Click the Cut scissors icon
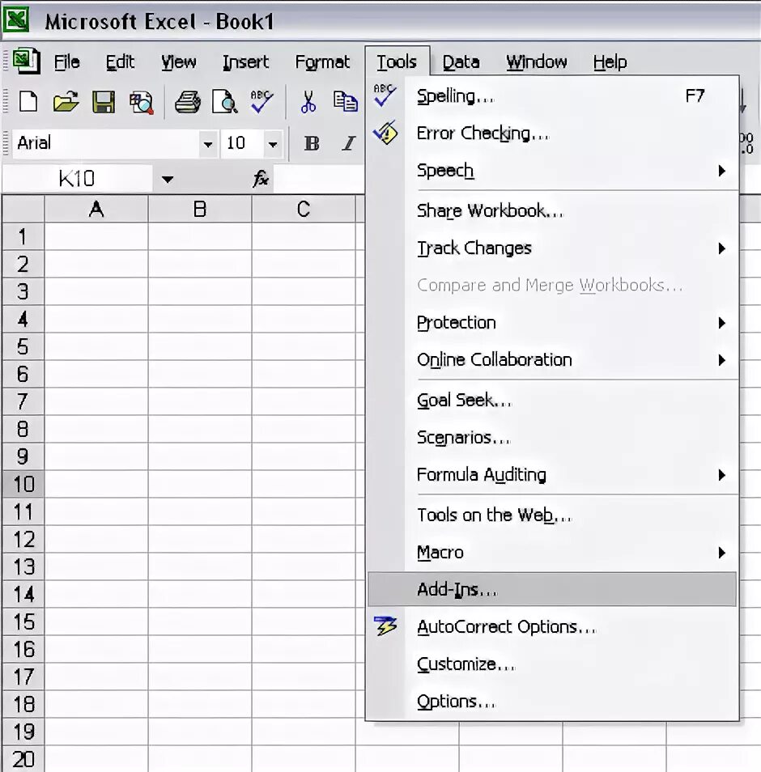 pos(308,102)
